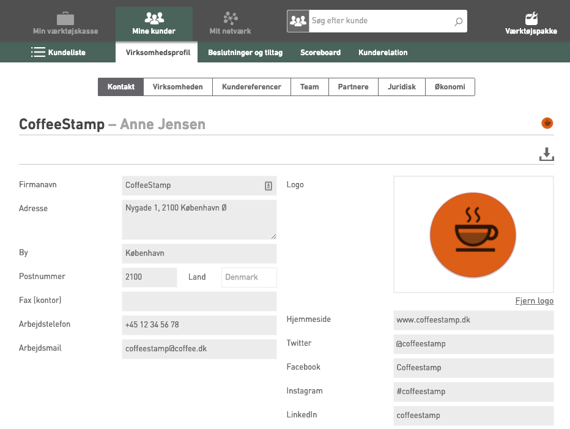Click the Arbejdsmail field
570x429 pixels.
199,349
